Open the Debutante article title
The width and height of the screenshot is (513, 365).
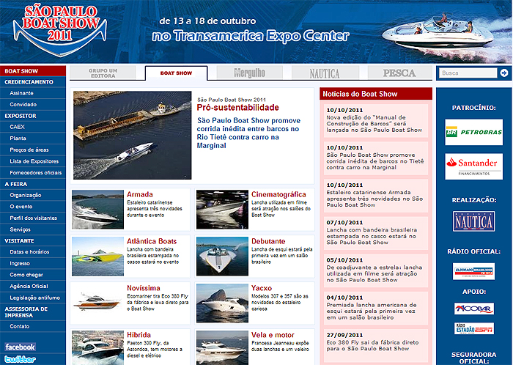[x=268, y=241]
